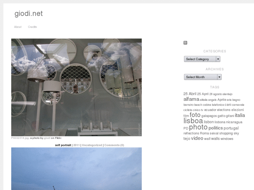Screen dimensions: 254x190
Task: Select the foto tag
Action: (x=195, y=115)
